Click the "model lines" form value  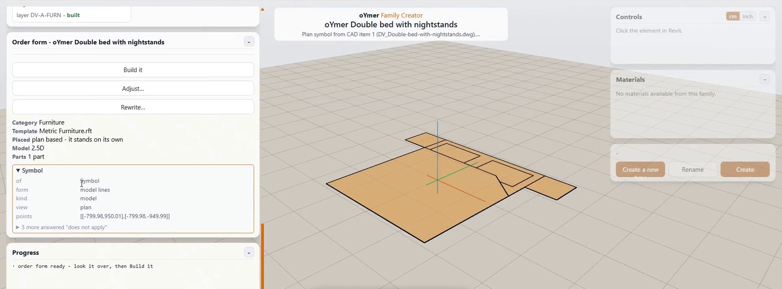click(95, 190)
